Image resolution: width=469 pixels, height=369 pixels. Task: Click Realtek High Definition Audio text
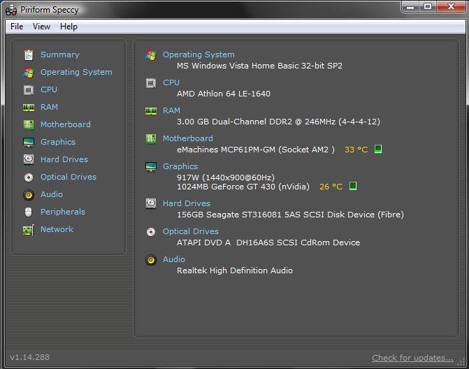point(235,270)
